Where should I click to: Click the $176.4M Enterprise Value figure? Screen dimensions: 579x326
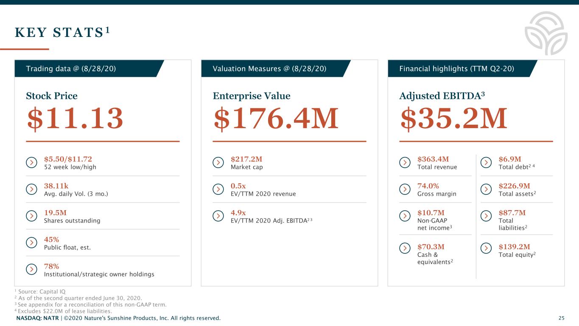pyautogui.click(x=276, y=119)
